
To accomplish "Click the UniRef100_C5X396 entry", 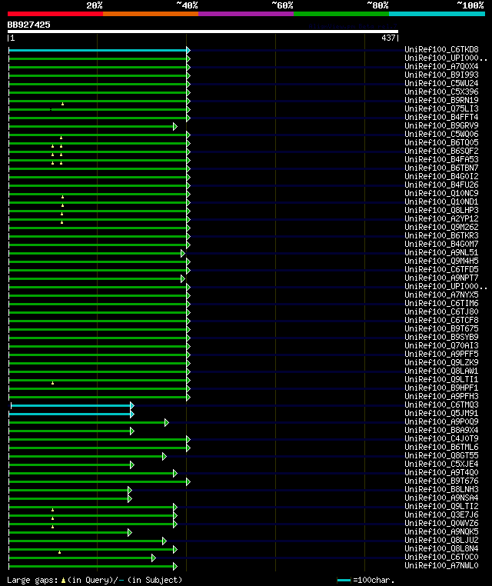I will 441,92.
